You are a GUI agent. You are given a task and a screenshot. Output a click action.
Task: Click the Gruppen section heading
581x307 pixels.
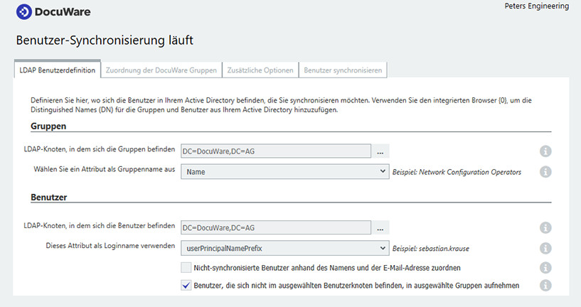click(48, 126)
